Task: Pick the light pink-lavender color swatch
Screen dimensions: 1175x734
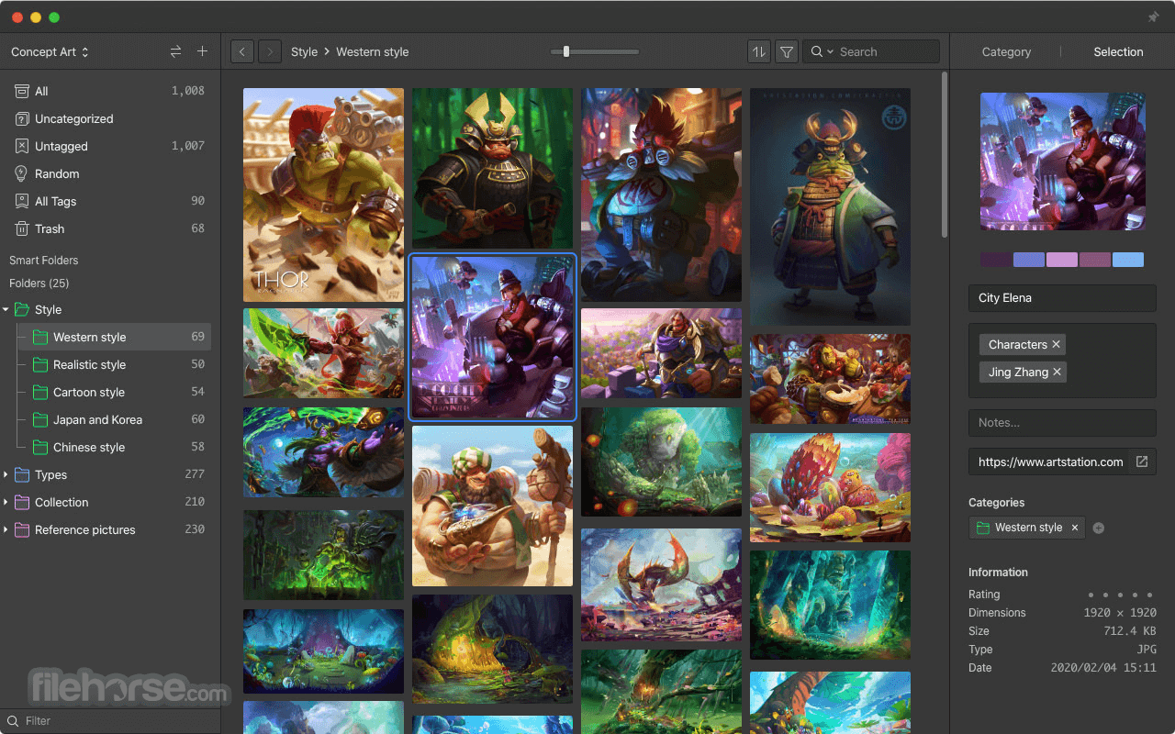Action: 1062,260
